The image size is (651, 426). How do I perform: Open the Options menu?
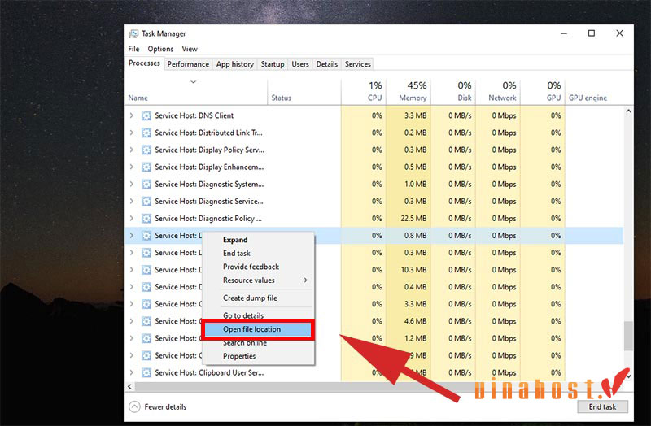point(160,49)
